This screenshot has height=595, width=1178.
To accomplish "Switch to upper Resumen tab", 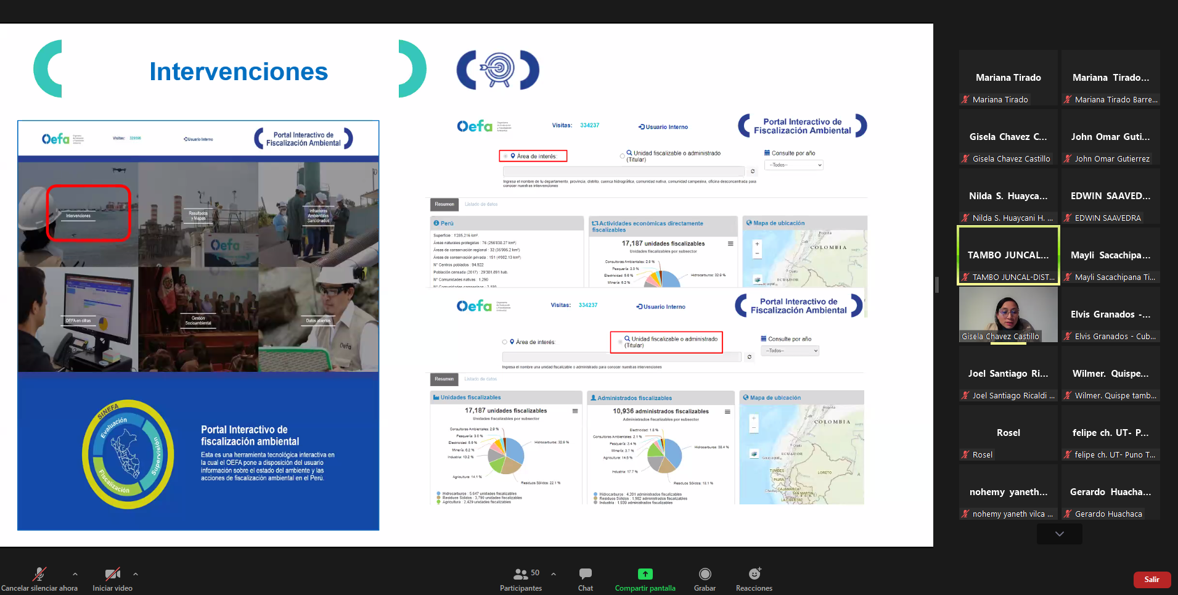I will (x=444, y=204).
